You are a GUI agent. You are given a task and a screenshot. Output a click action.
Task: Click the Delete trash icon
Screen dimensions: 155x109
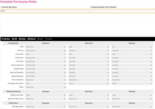coord(20,39)
